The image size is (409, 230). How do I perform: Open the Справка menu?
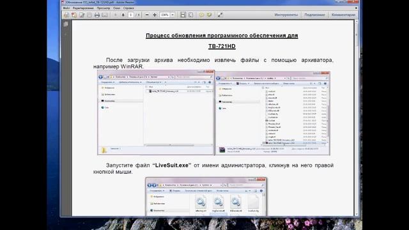tap(128, 8)
